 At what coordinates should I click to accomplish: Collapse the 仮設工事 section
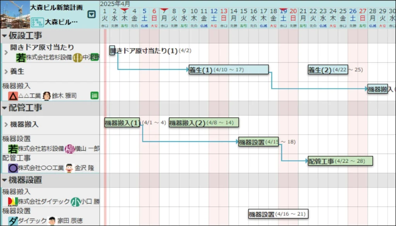pos(5,36)
